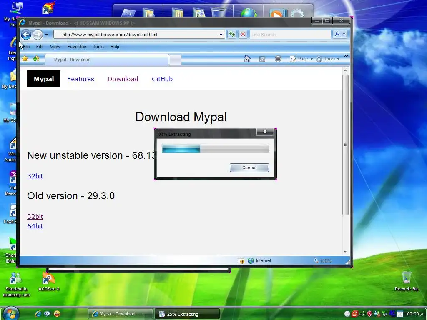Click the Home icon in the command bar
The width and height of the screenshot is (427, 320).
247,59
